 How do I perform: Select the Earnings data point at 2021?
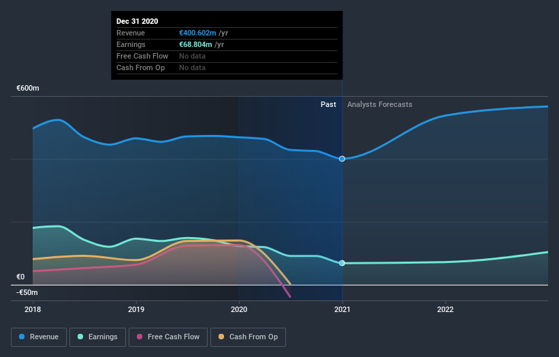click(x=342, y=263)
